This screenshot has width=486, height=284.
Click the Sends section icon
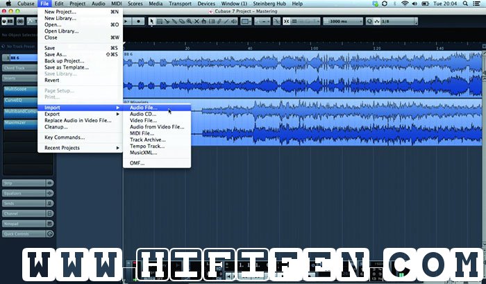(x=49, y=203)
